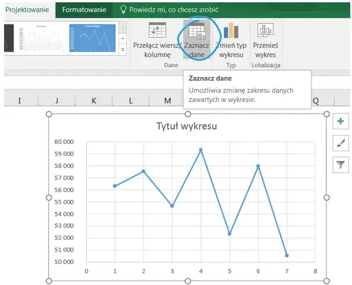This screenshot has height=285, width=352.
Task: Open Zmień typ wykresu tool
Action: (231, 32)
